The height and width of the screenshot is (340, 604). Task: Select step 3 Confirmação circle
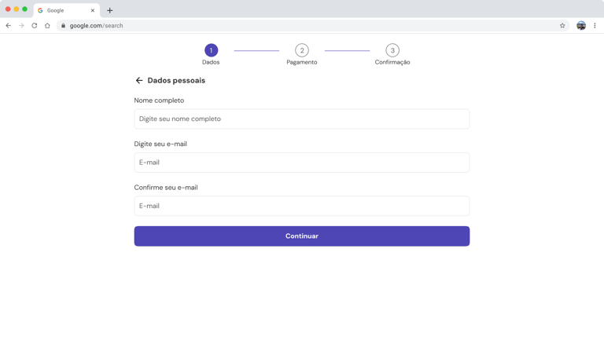point(392,50)
